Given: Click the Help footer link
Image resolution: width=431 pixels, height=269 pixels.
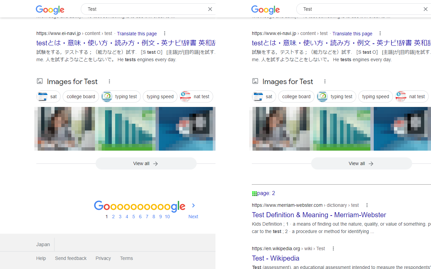Looking at the screenshot, I should (41, 258).
